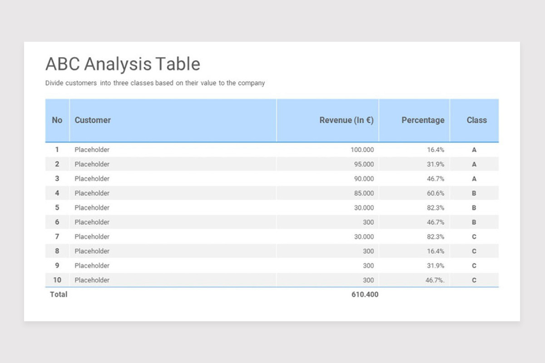This screenshot has width=545, height=363.
Task: Click the Percentage header cell
Action: [x=414, y=120]
